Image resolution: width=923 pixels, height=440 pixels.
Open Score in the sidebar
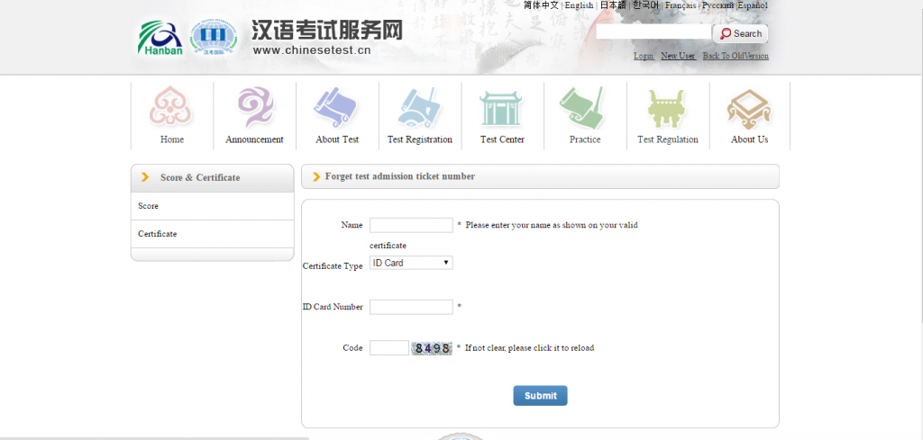149,206
